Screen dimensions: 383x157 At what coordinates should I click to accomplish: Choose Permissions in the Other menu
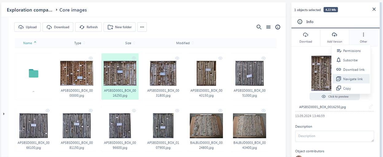352,51
